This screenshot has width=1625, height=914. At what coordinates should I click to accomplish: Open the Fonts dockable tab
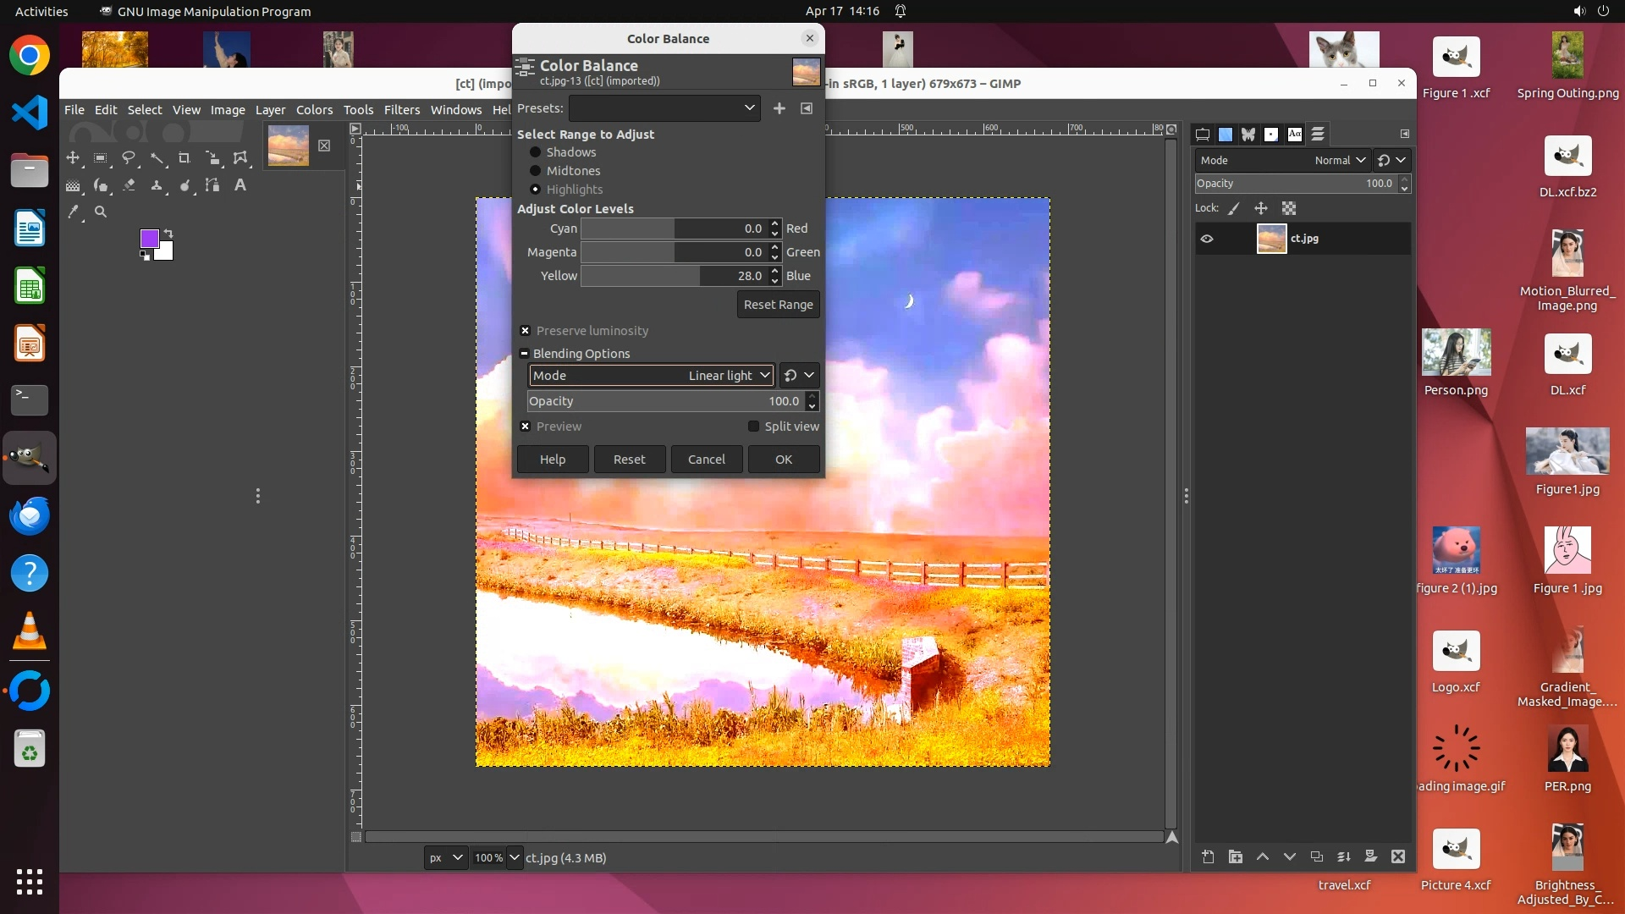click(x=1294, y=135)
